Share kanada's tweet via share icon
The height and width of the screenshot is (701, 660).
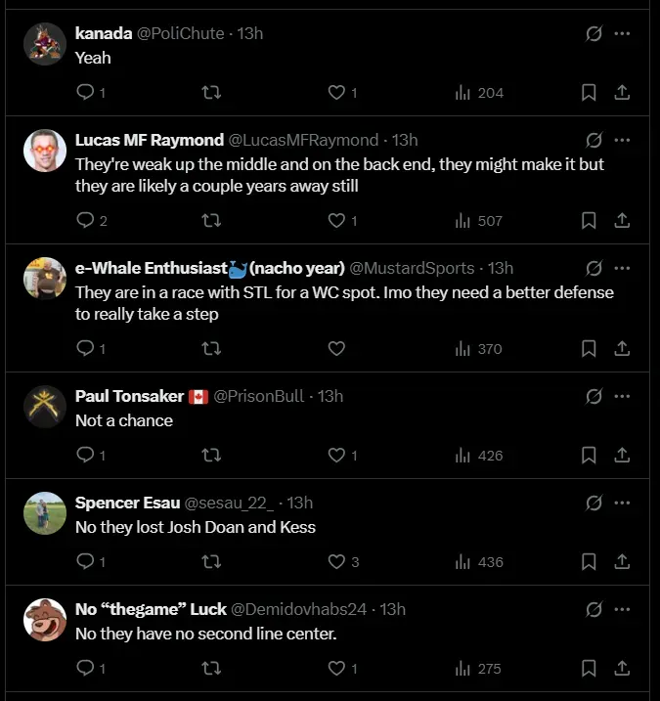pos(622,93)
